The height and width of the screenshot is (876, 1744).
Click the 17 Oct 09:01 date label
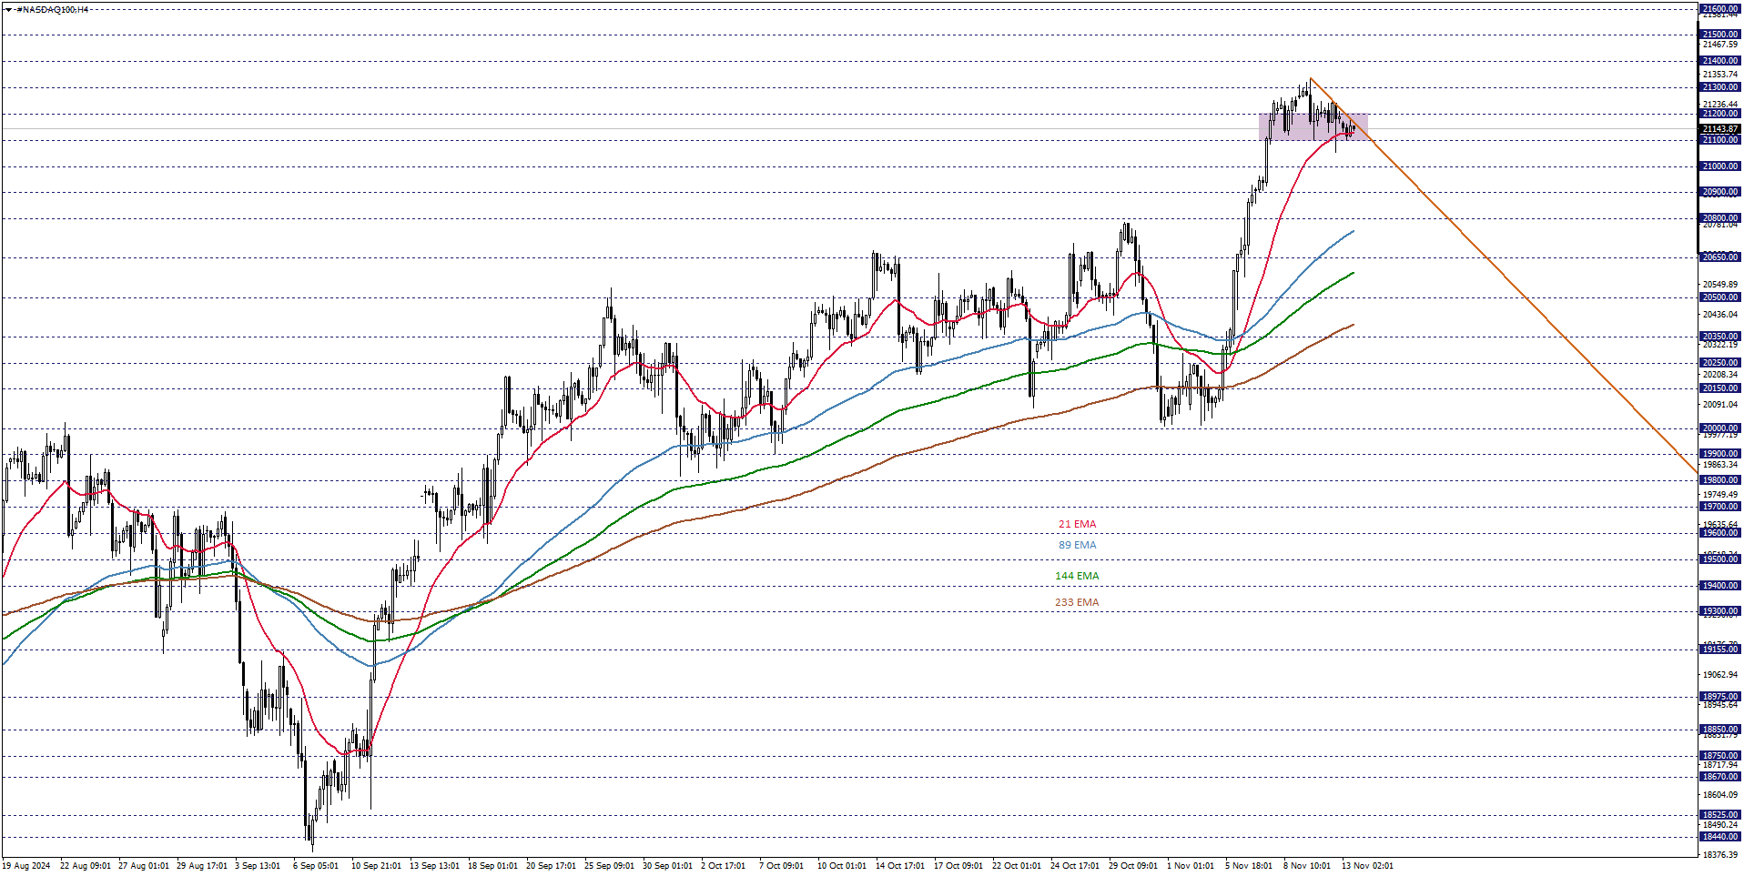tap(958, 866)
